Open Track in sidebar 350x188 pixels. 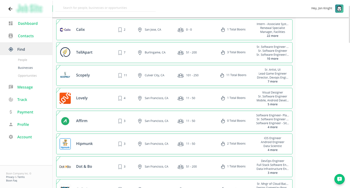tap(22, 100)
